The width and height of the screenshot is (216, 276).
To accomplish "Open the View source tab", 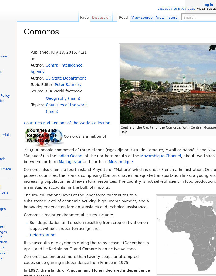I will click(x=142, y=17).
